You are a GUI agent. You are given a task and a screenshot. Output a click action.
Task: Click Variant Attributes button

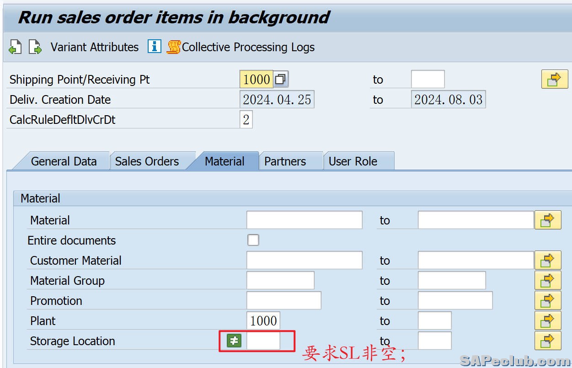(x=94, y=47)
